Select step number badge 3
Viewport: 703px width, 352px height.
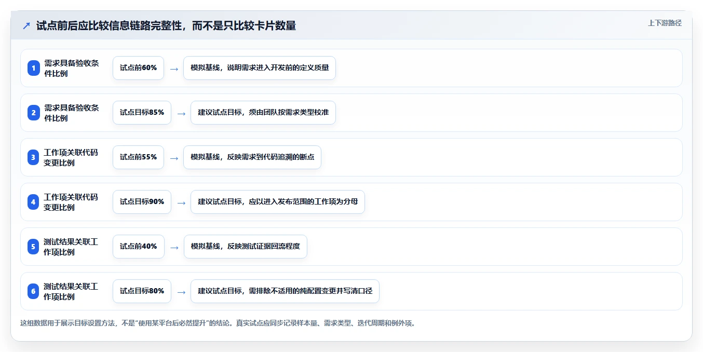33,157
